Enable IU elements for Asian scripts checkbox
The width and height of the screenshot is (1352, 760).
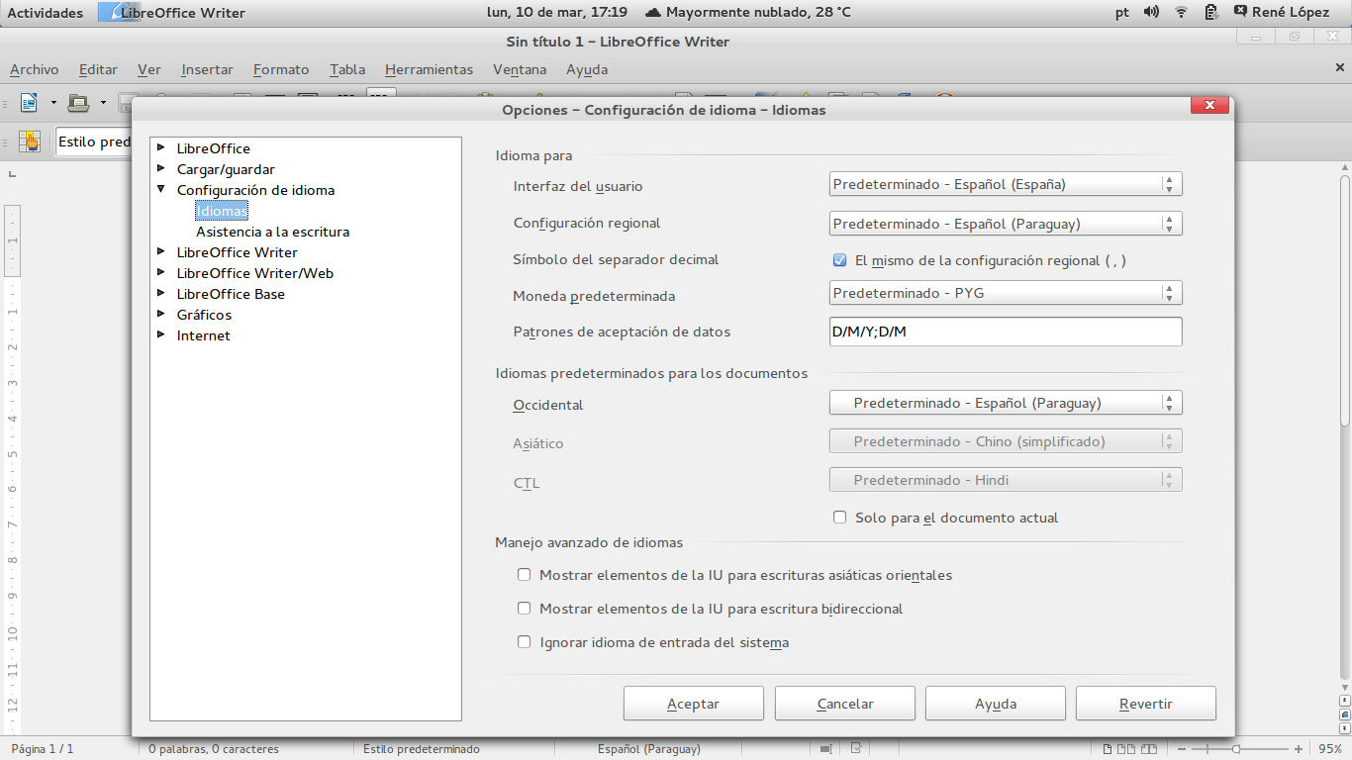[x=525, y=575]
